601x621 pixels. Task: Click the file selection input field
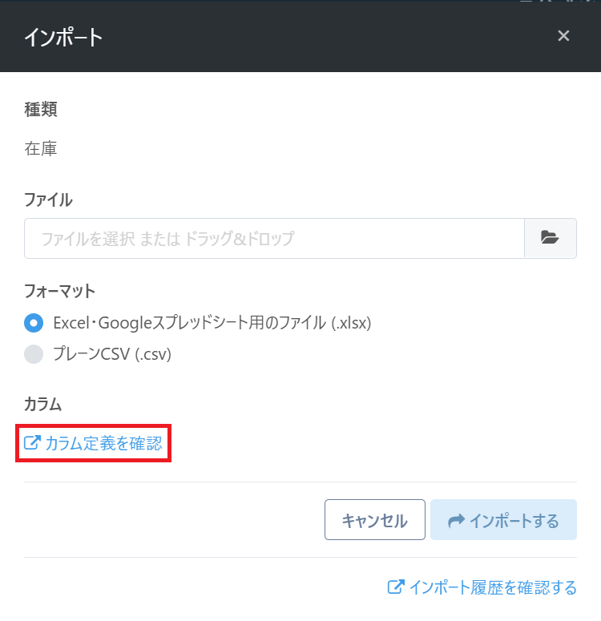tap(274, 238)
